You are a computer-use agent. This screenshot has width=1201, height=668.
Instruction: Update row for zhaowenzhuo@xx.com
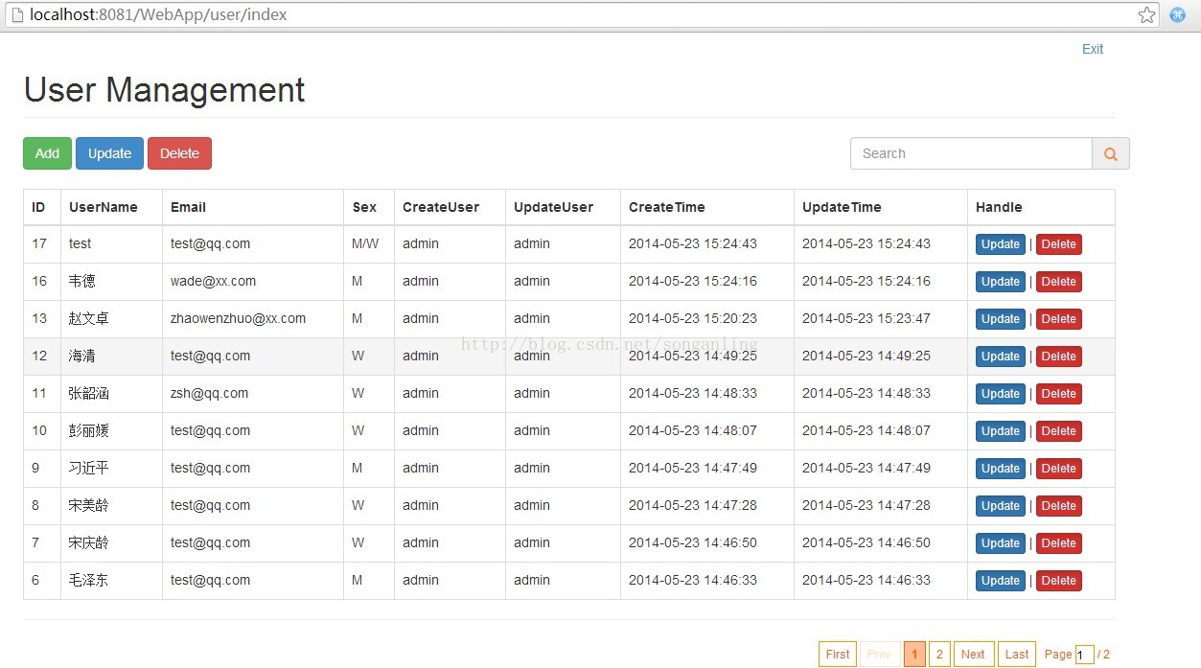coord(1000,319)
